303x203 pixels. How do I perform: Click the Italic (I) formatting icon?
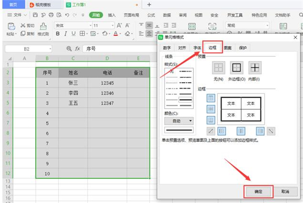pyautogui.click(x=66, y=34)
